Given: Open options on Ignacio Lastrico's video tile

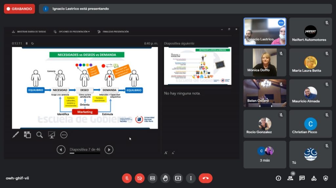Looking at the screenshot, I should pos(281,23).
